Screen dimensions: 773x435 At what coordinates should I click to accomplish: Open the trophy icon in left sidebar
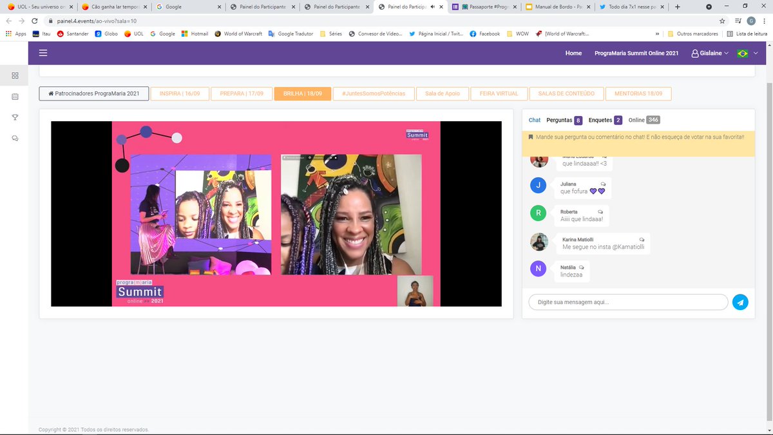point(15,117)
